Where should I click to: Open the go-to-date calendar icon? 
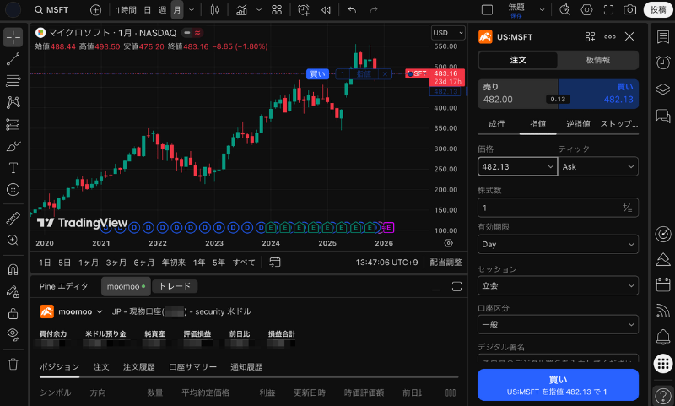(x=275, y=262)
